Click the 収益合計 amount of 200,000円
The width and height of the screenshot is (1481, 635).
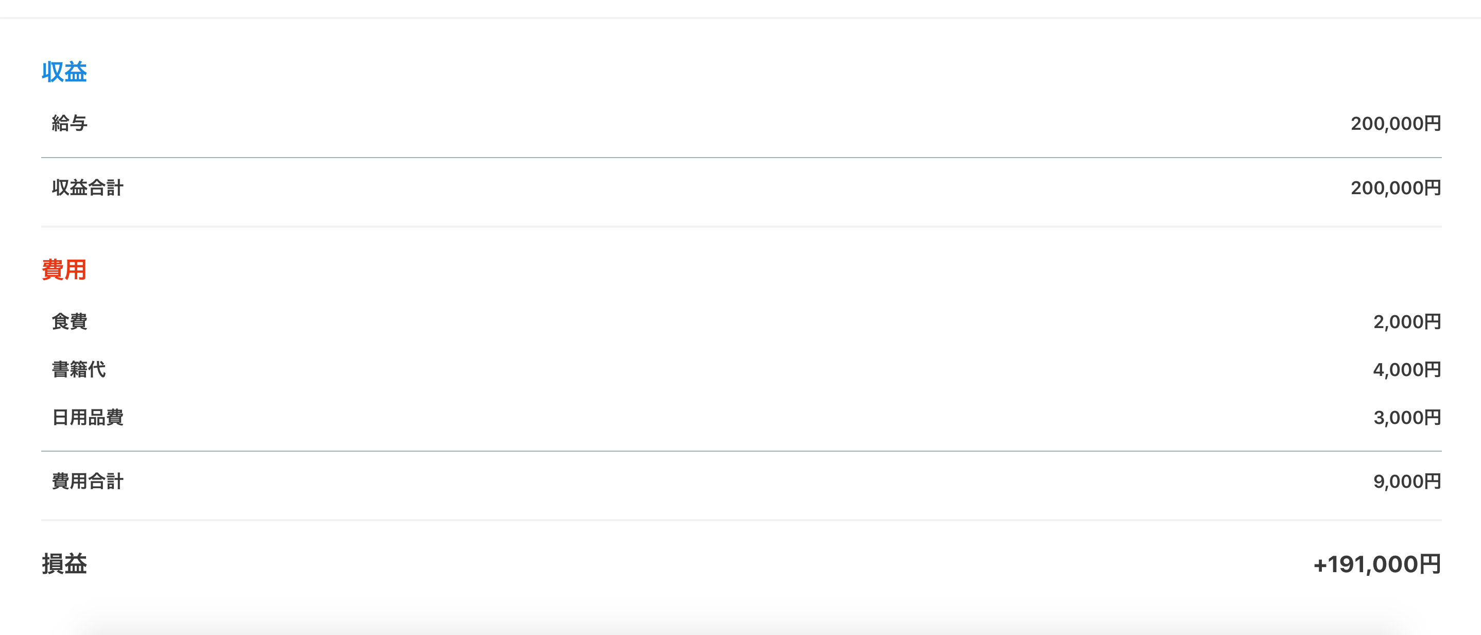(1396, 188)
